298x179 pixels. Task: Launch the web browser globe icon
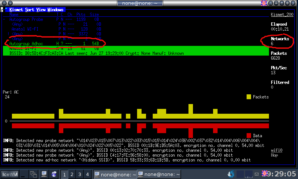(x=54, y=174)
